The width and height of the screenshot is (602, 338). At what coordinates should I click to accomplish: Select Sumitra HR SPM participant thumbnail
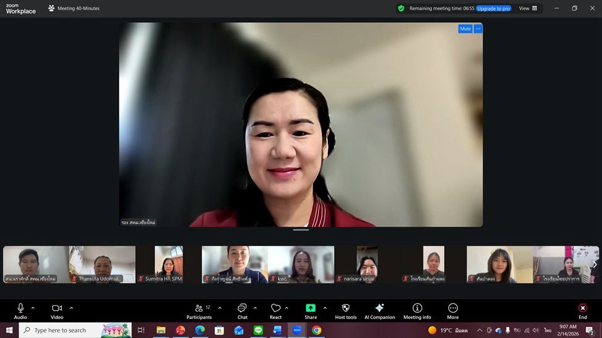tap(169, 265)
